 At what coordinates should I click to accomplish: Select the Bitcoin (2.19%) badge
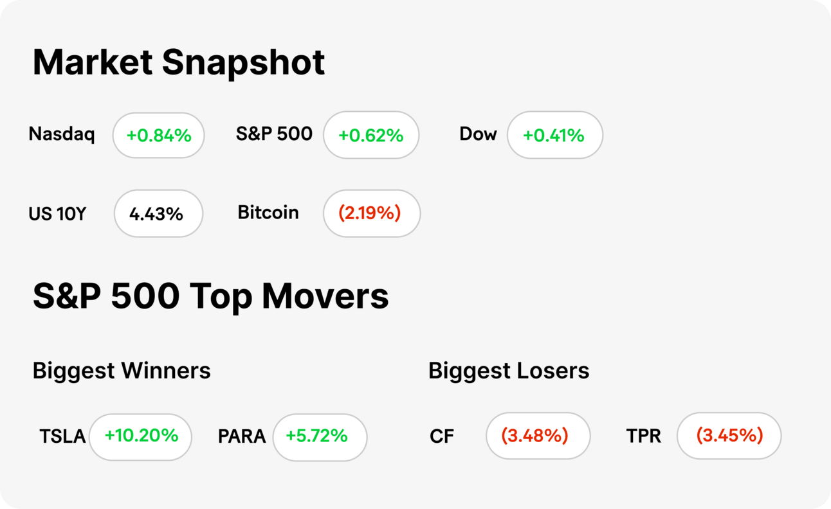372,213
